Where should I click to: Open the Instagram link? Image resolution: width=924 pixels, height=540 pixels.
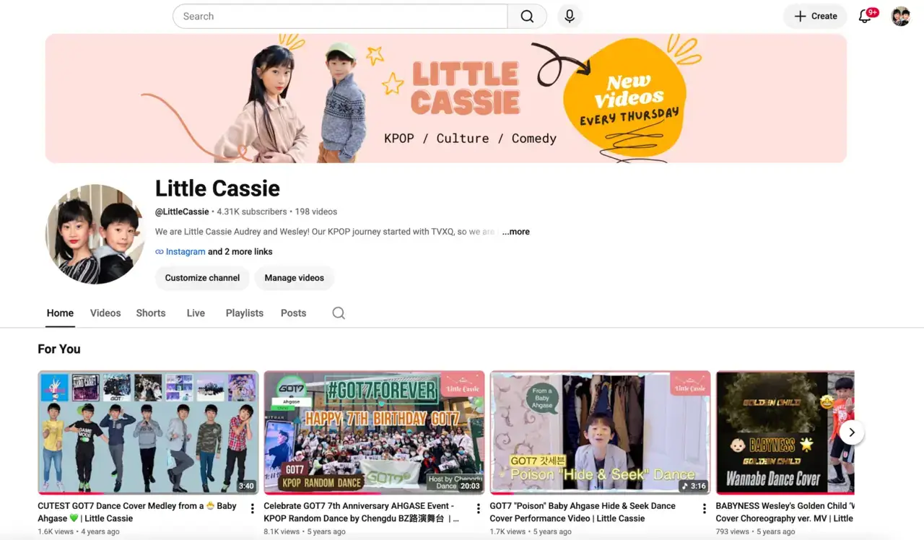(186, 252)
